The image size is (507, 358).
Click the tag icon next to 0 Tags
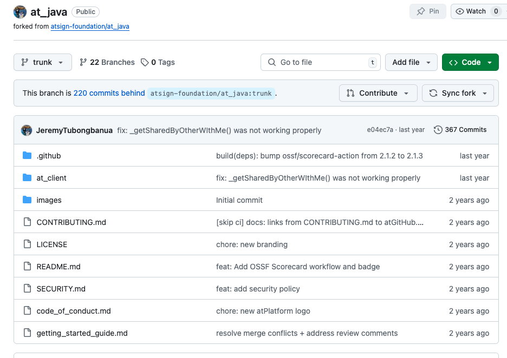tap(145, 62)
